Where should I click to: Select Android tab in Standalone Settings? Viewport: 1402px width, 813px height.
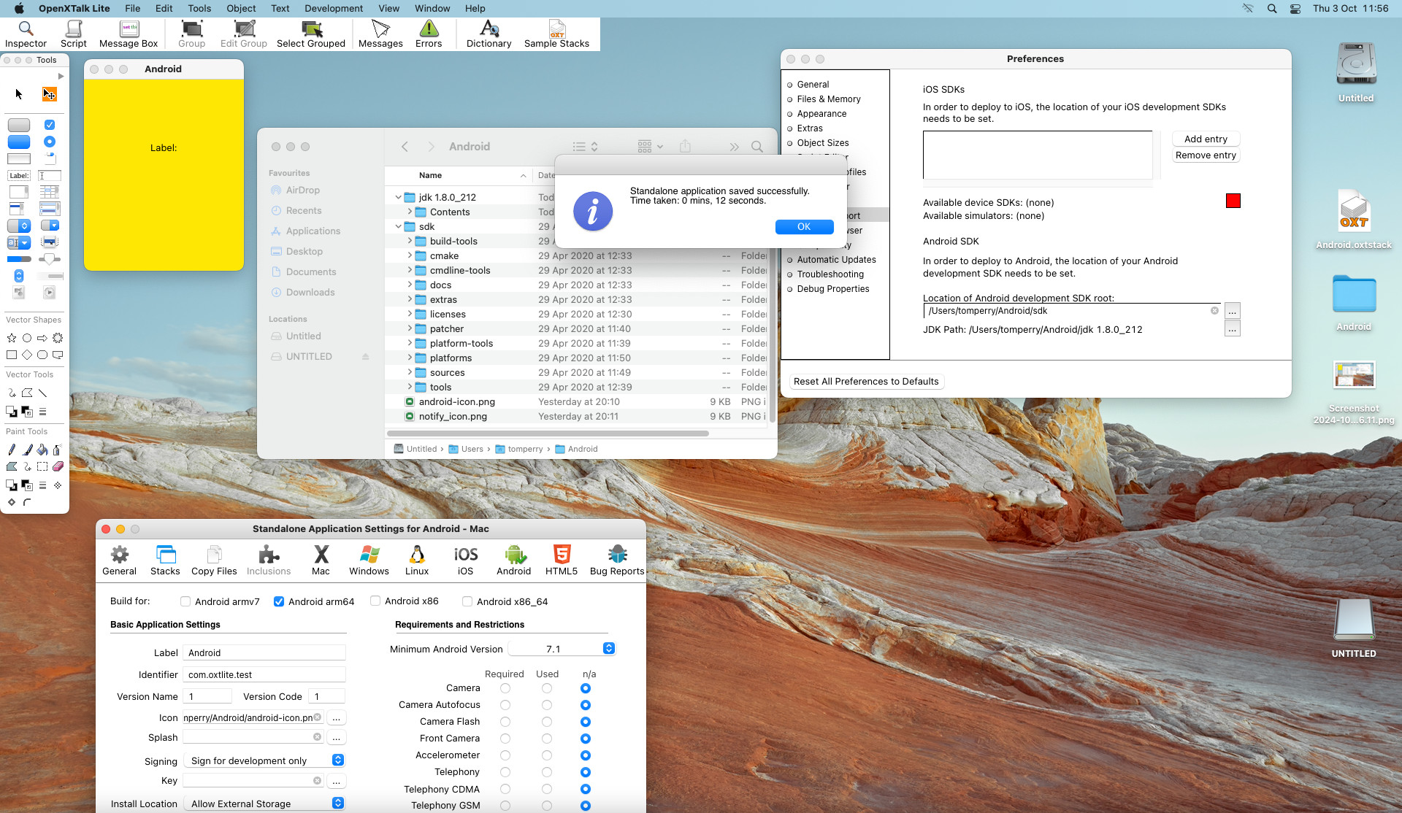[514, 560]
